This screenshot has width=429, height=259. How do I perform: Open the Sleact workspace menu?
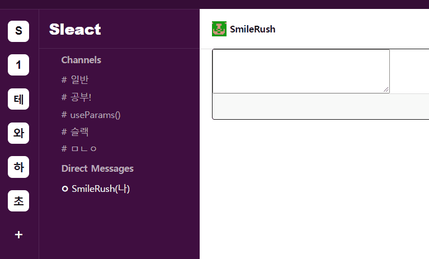[75, 29]
